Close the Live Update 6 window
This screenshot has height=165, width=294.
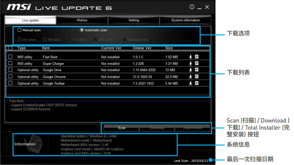(207, 7)
